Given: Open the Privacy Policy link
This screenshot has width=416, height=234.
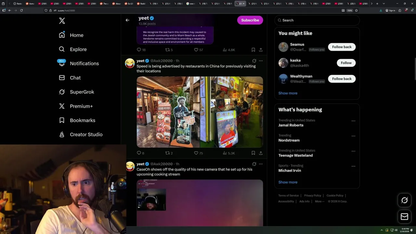Looking at the screenshot, I should coord(312,196).
